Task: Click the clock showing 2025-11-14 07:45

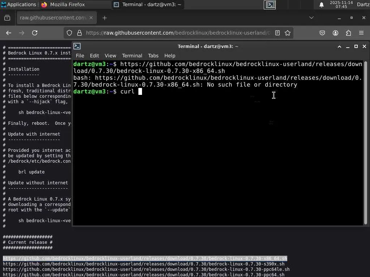Action: [x=341, y=4]
